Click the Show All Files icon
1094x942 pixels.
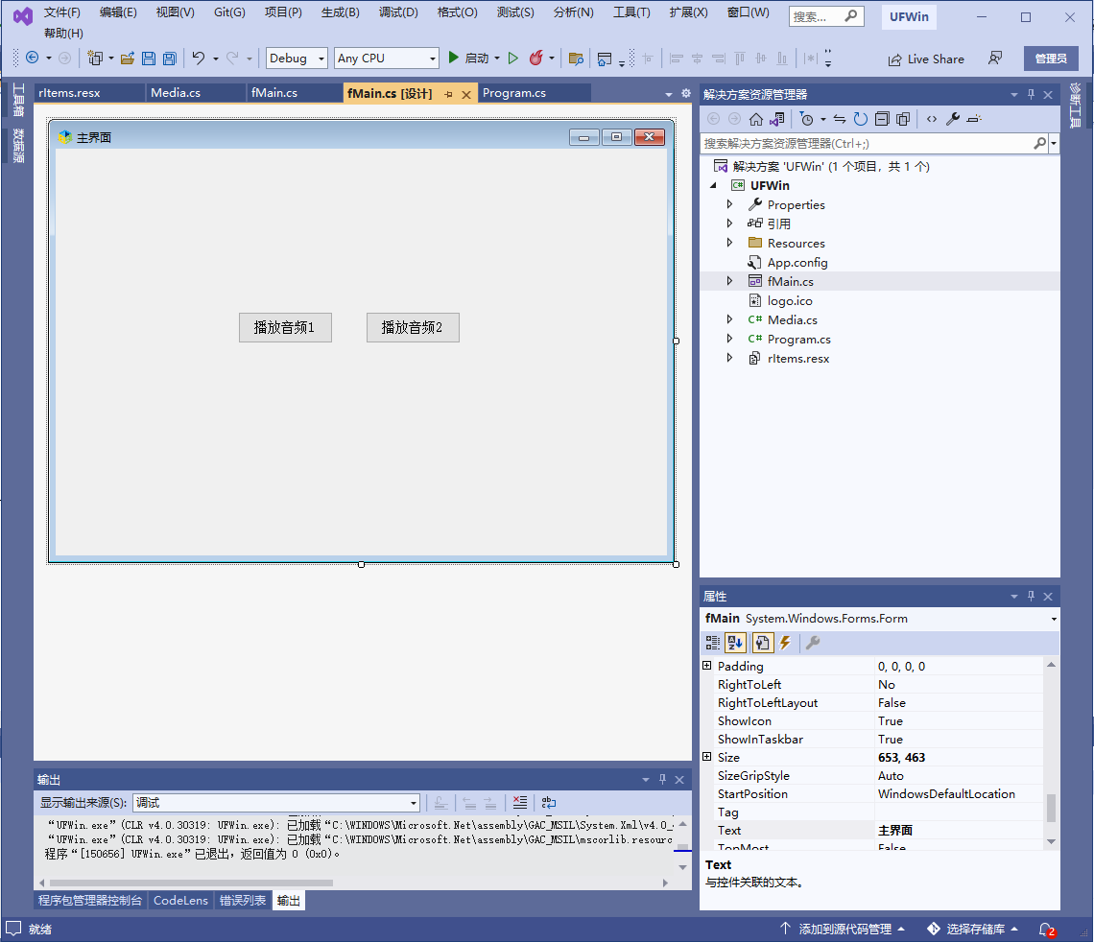(903, 119)
